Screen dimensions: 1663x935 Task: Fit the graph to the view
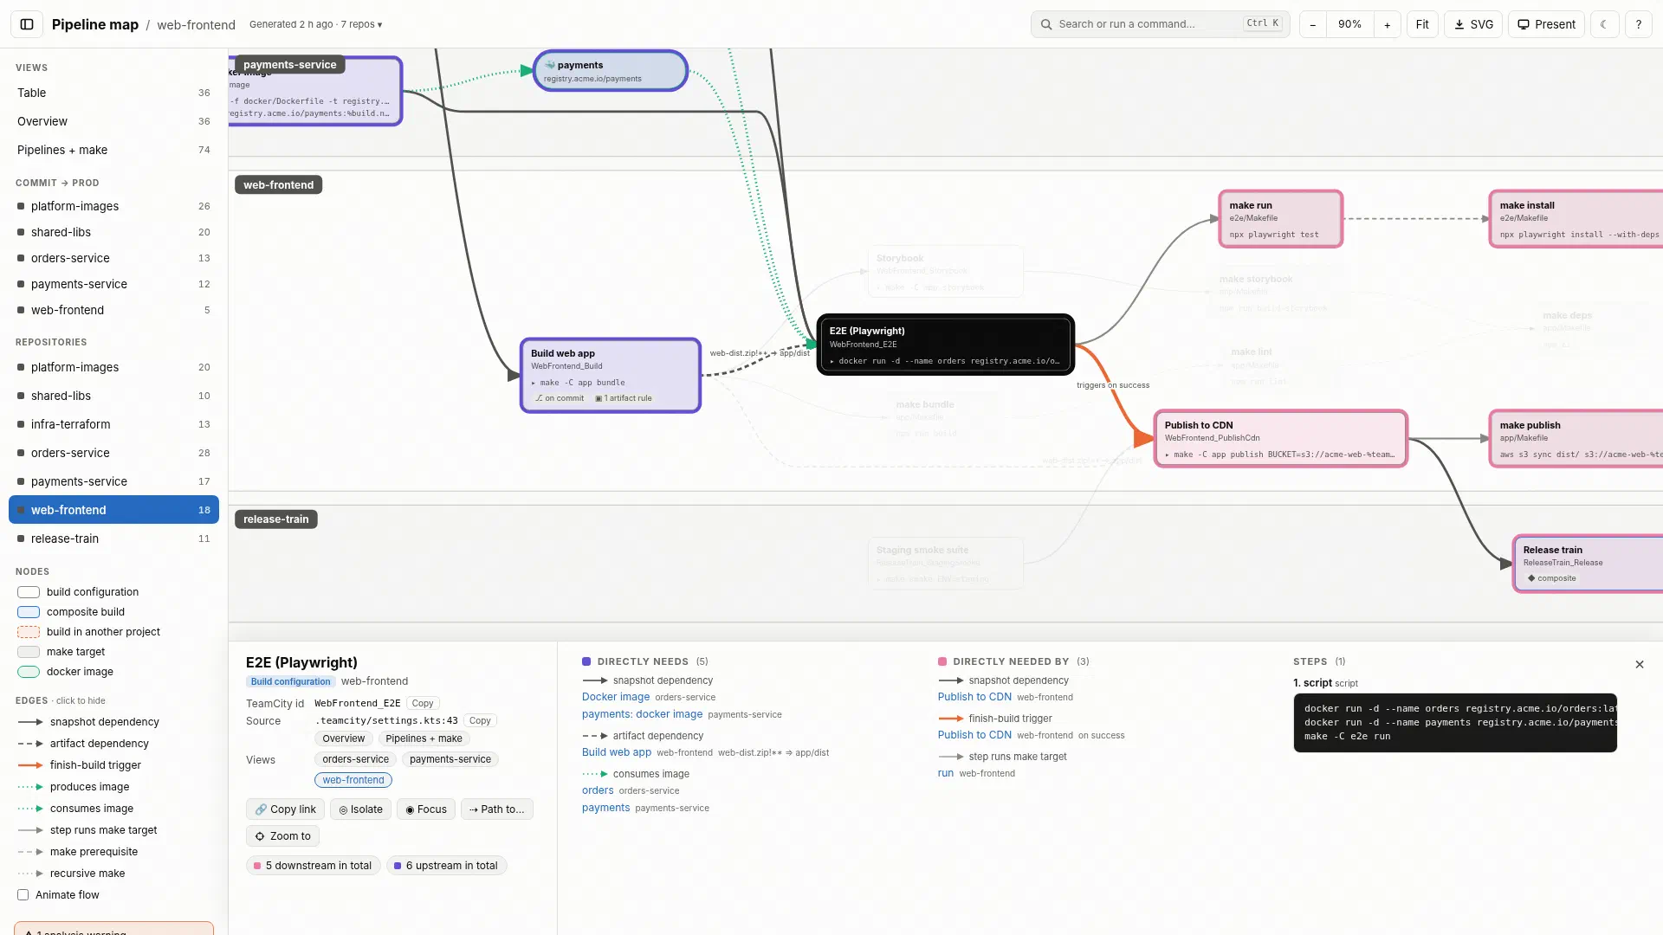coord(1422,24)
